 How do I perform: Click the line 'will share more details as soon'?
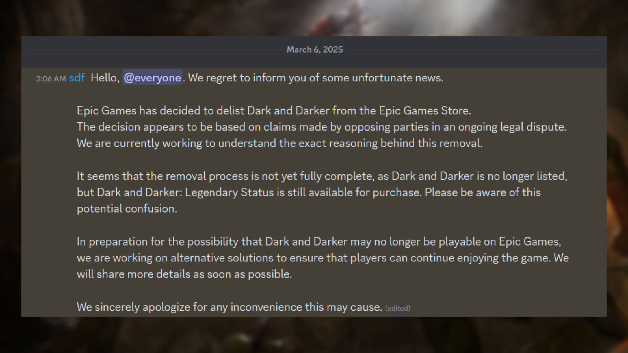(x=184, y=274)
